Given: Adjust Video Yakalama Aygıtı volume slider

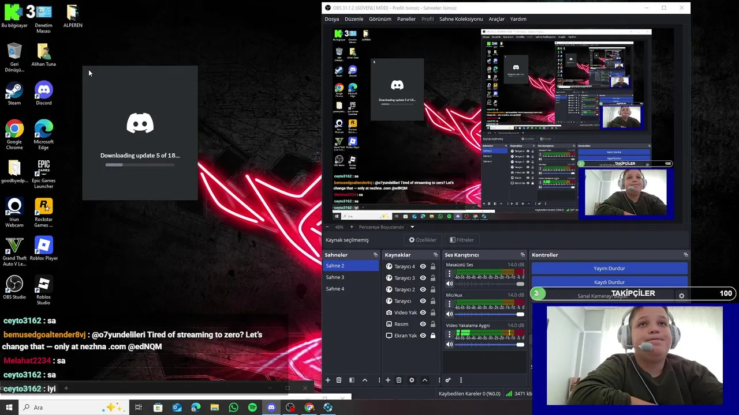Looking at the screenshot, I should click(490, 345).
